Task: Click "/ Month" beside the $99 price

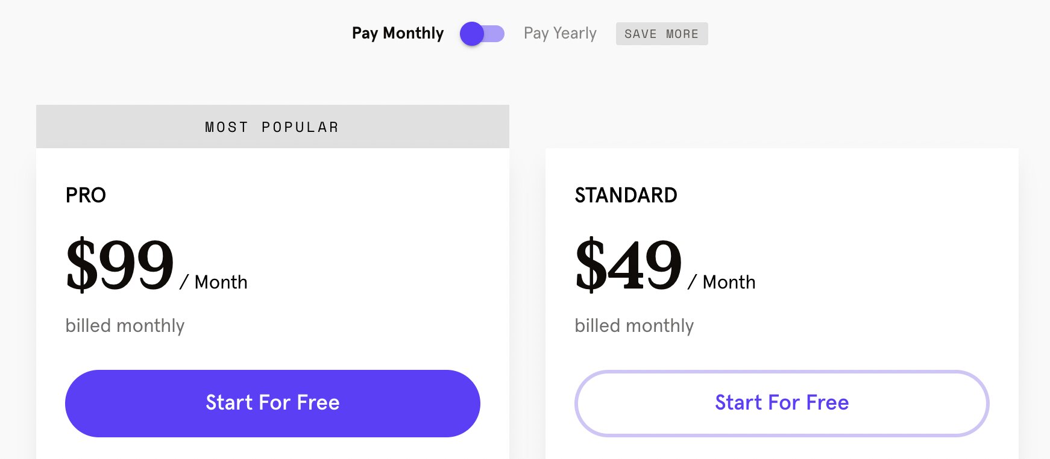Action: [x=214, y=282]
